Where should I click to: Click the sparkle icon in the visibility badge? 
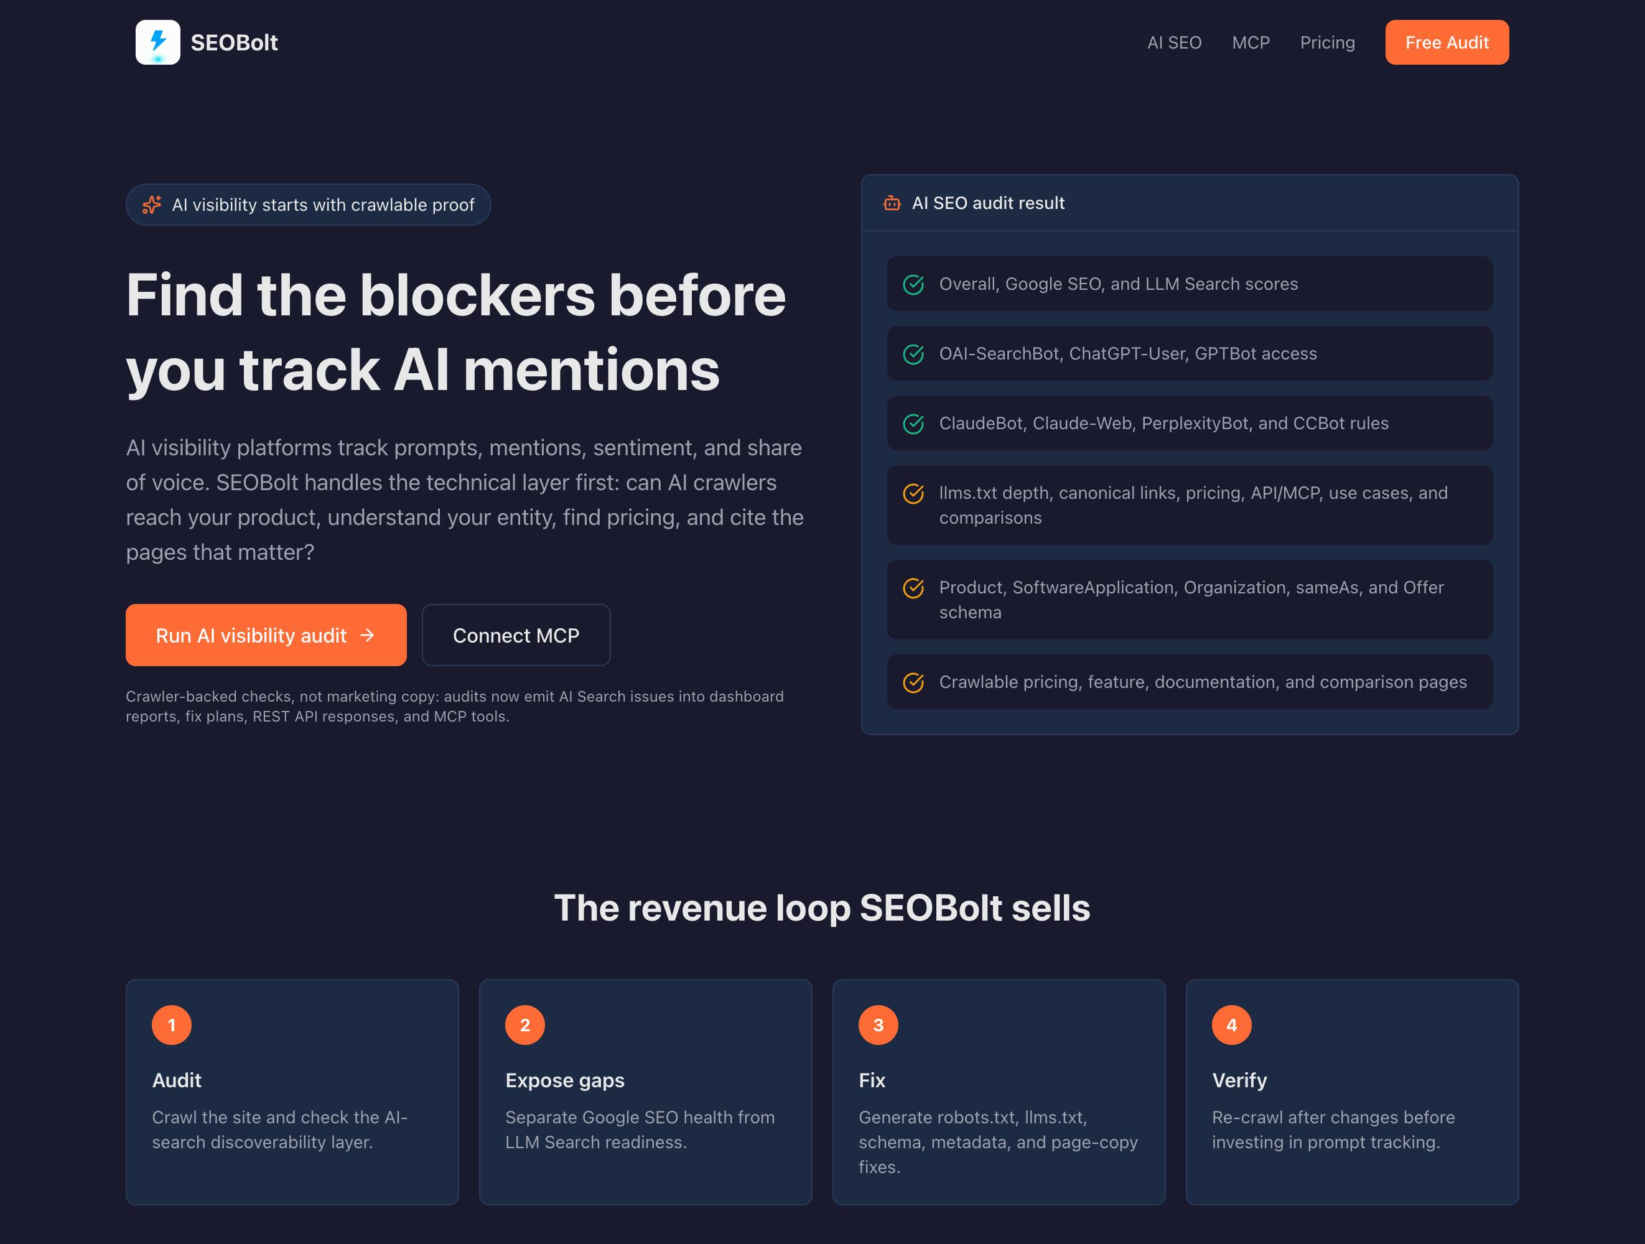click(152, 205)
